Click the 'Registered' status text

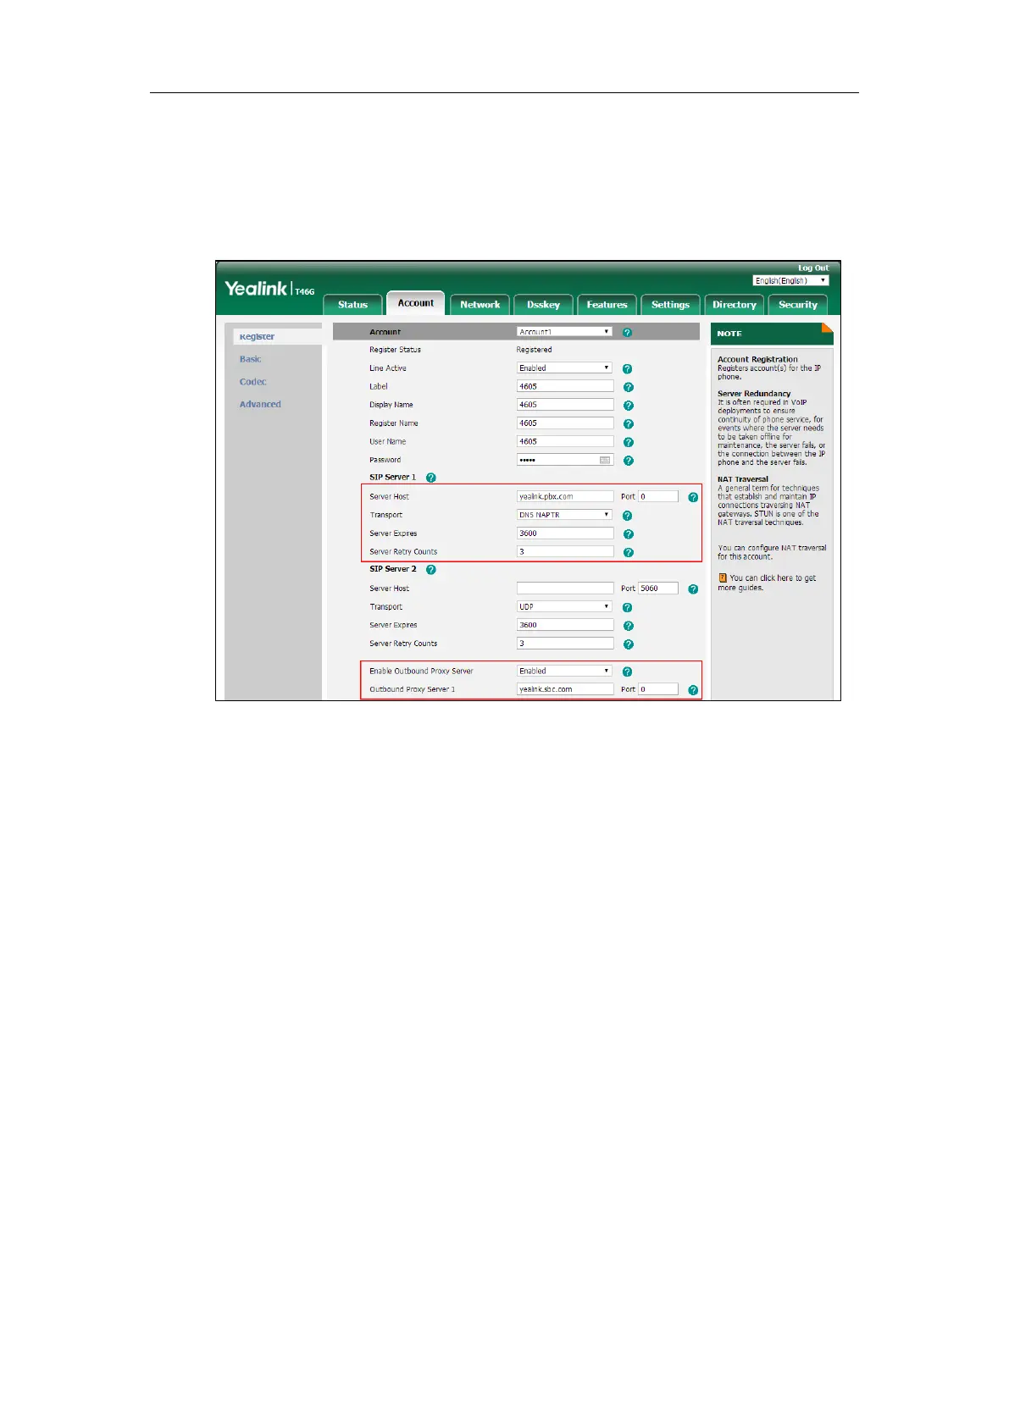tap(534, 350)
